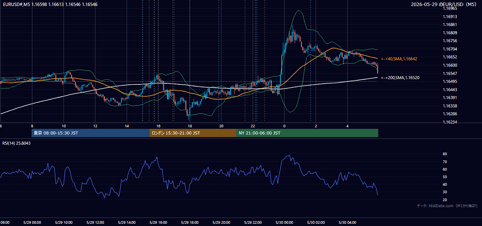Viewport: 482px width, 226px height.
Task: Click the 5/29 22:00 date axis label
Action: (253, 223)
